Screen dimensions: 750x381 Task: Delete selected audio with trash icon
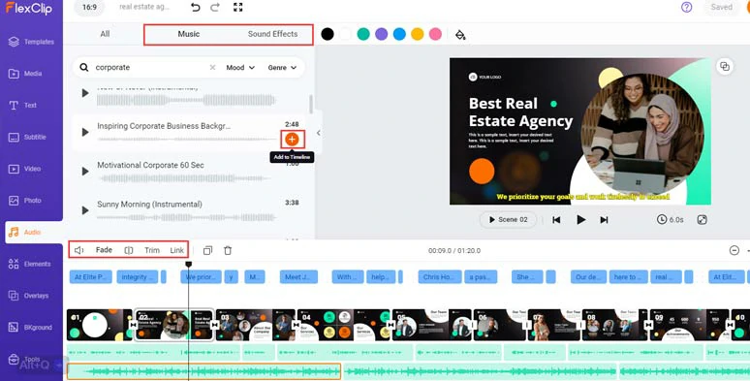click(x=228, y=250)
